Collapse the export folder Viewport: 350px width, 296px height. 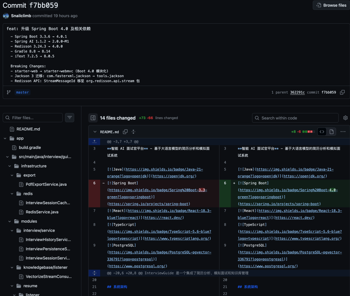(12, 175)
